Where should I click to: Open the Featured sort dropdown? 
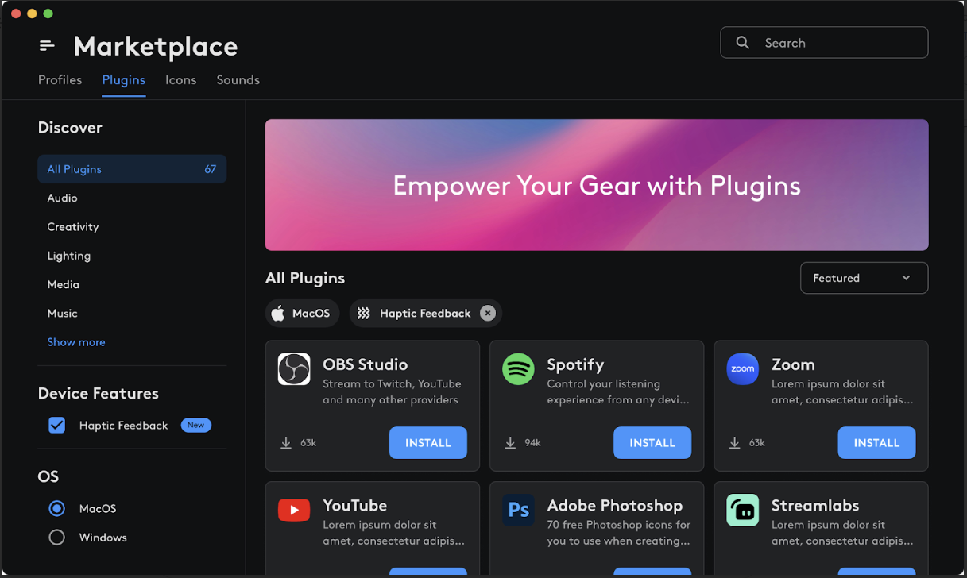tap(864, 278)
